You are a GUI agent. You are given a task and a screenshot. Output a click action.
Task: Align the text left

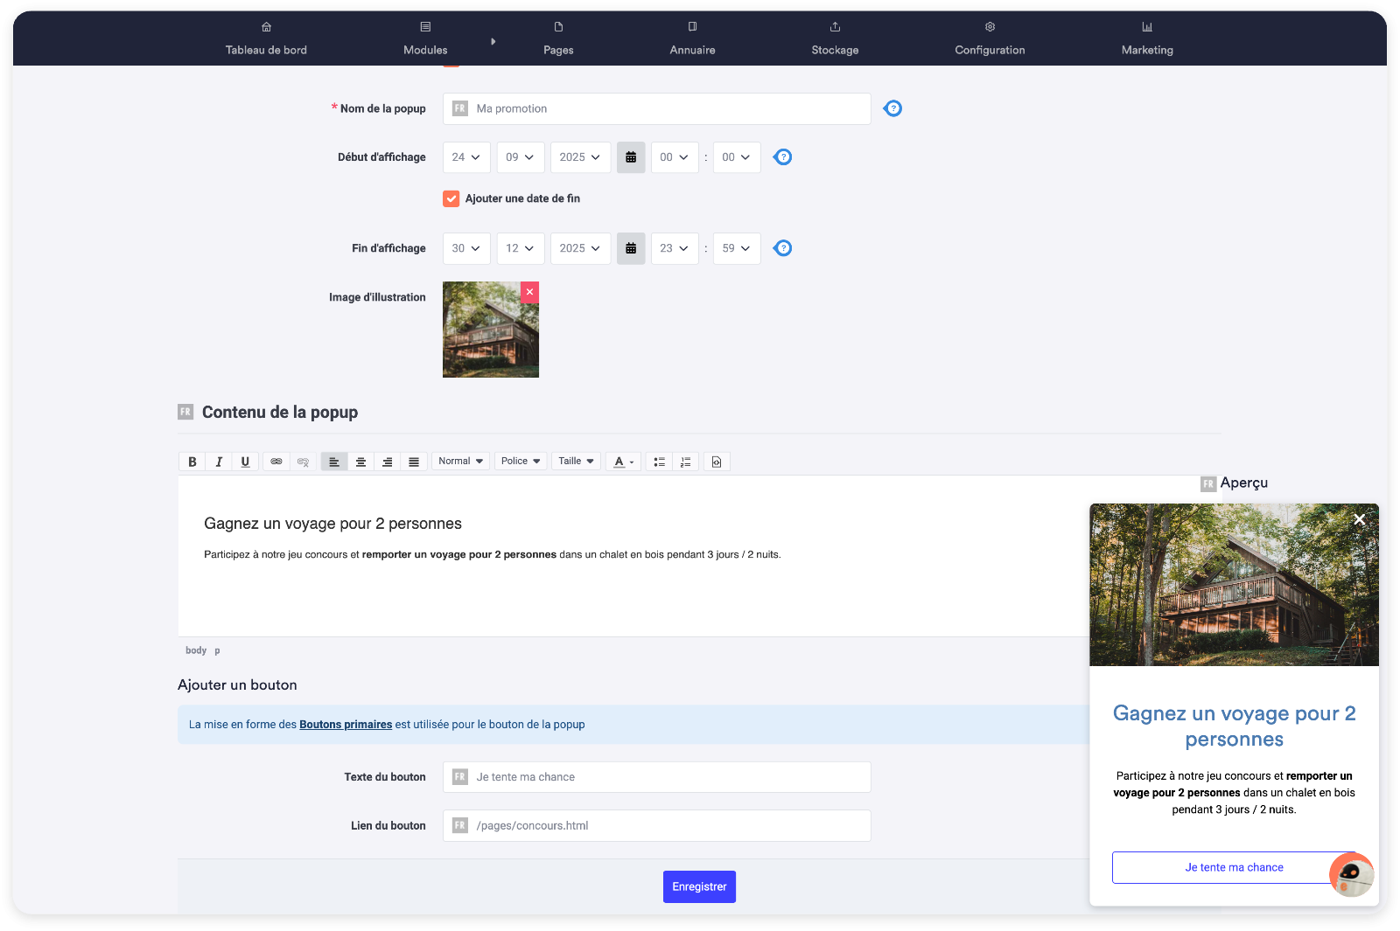334,462
